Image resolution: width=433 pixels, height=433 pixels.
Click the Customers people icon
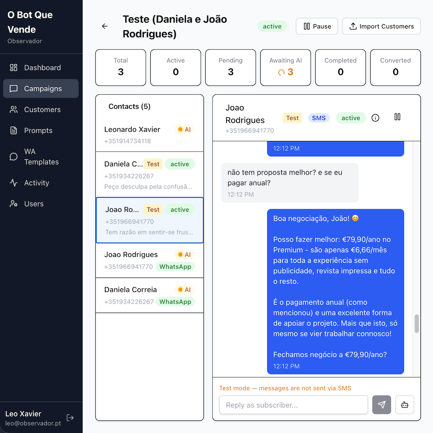point(13,110)
